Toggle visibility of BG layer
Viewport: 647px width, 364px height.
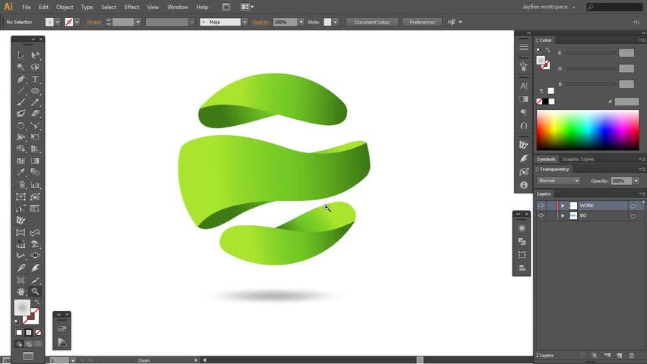[541, 215]
